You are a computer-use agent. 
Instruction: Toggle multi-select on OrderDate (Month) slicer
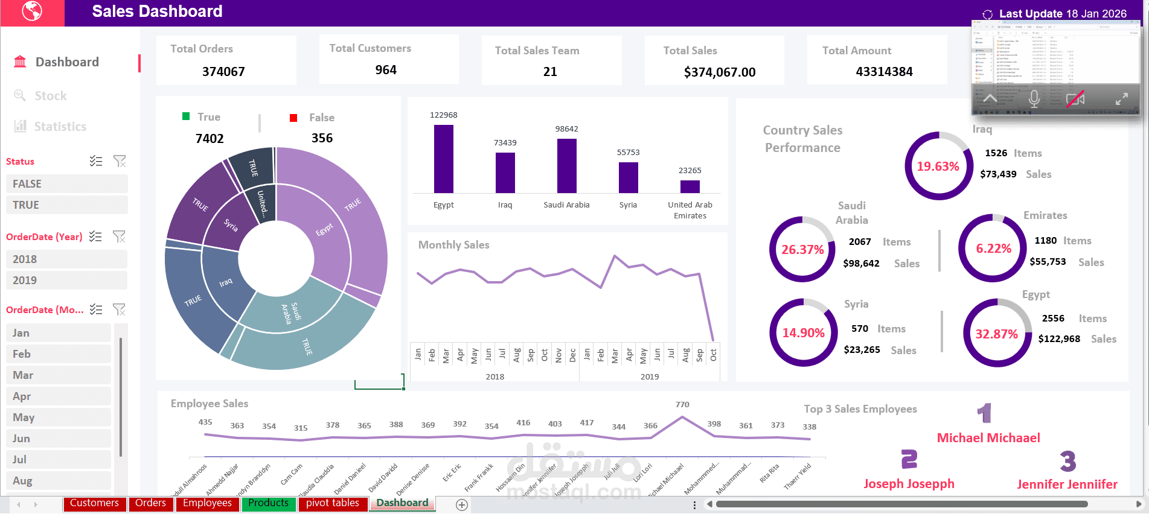point(96,309)
